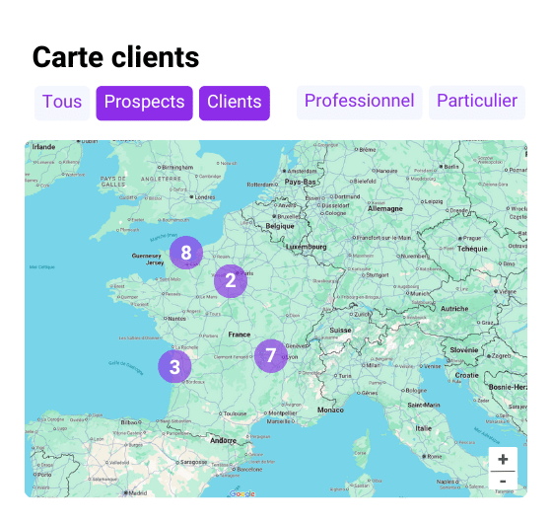Click the Belgique label on the map
The image size is (552, 523).
(x=280, y=226)
